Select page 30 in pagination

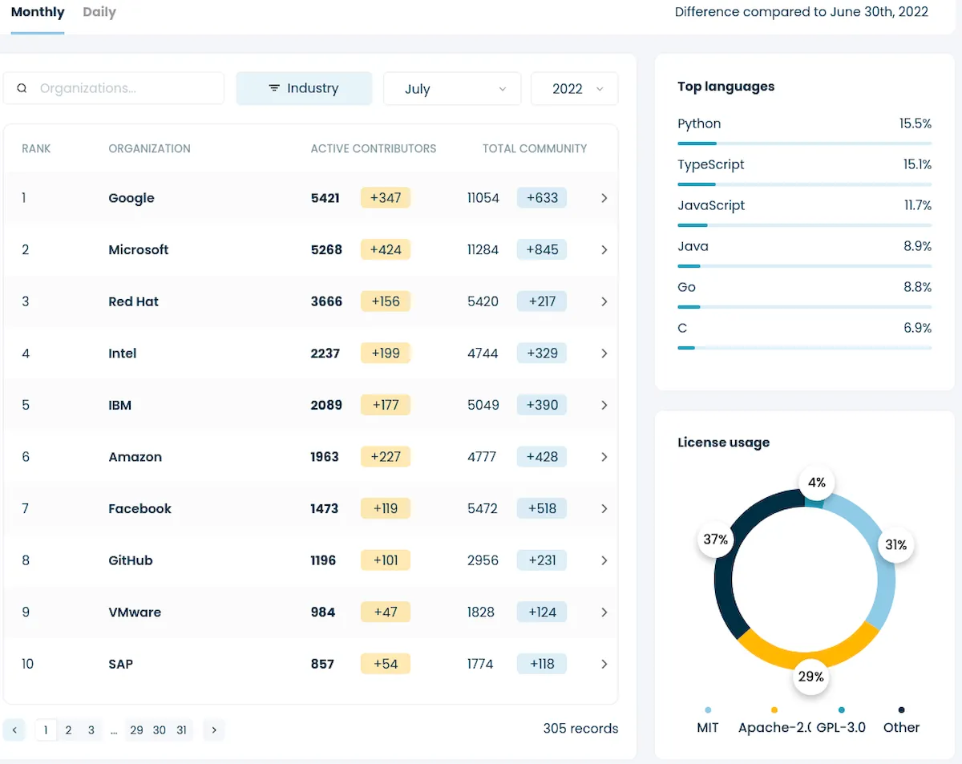[x=160, y=730]
